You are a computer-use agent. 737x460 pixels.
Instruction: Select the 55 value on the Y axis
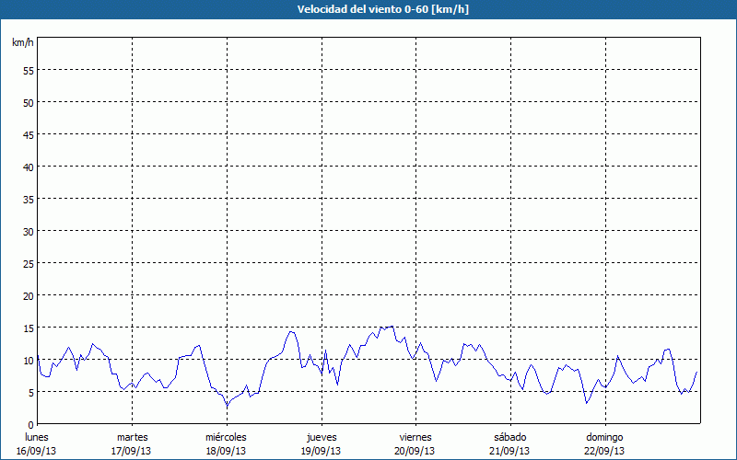28,70
